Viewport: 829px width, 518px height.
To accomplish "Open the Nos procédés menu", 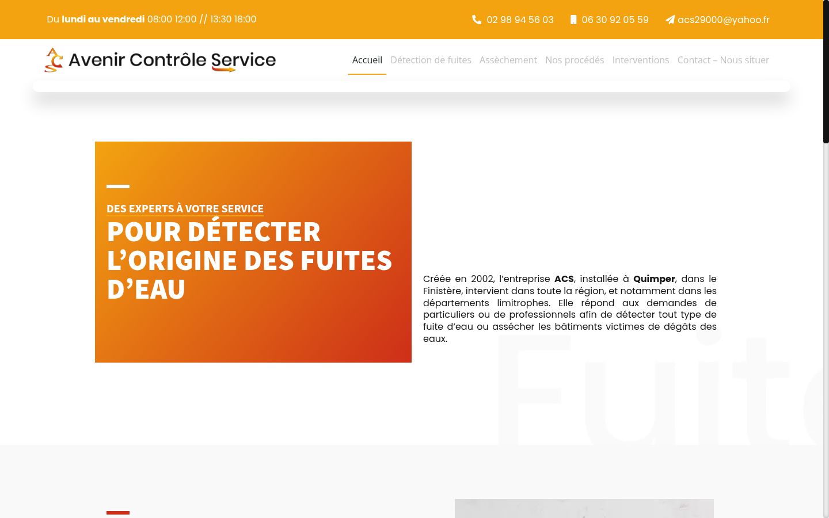I will 575,60.
